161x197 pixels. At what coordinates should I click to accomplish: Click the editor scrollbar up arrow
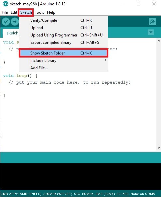click(x=159, y=41)
